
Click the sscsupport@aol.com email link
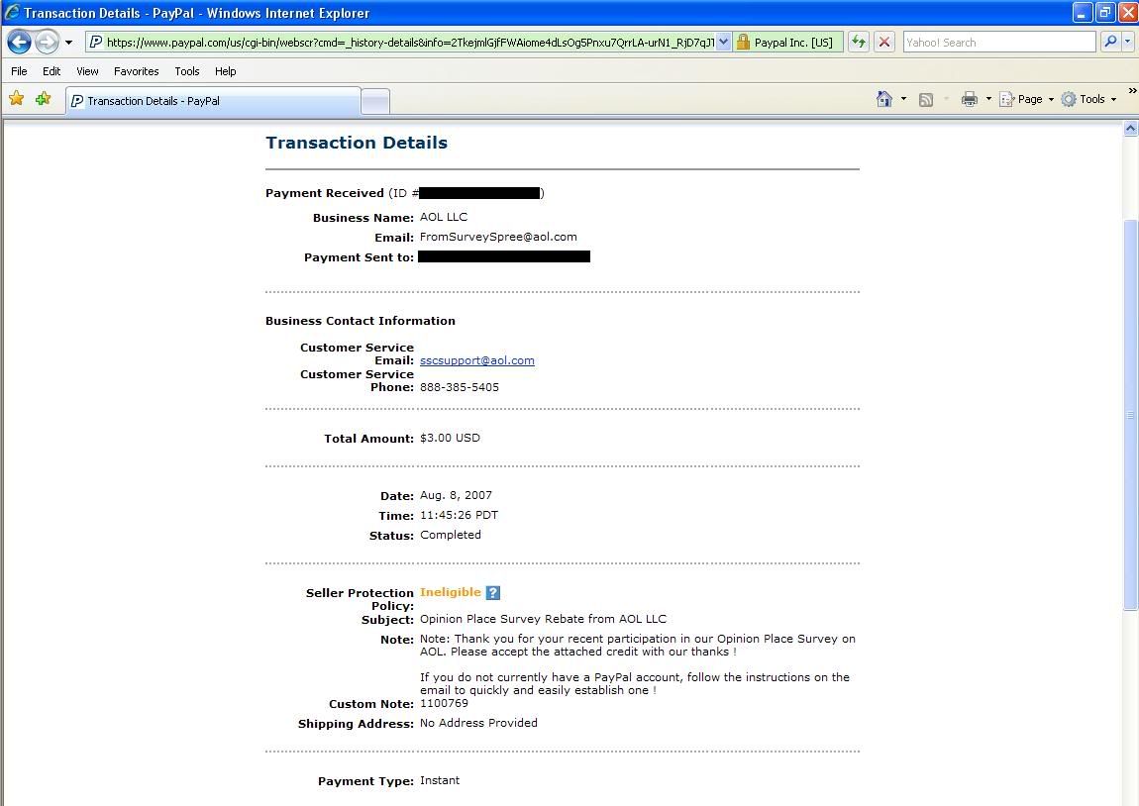[x=477, y=360]
